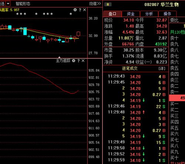Switch to the 资金 tab
Image resolution: width=185 pixels, height=164 pixels.
click(131, 14)
